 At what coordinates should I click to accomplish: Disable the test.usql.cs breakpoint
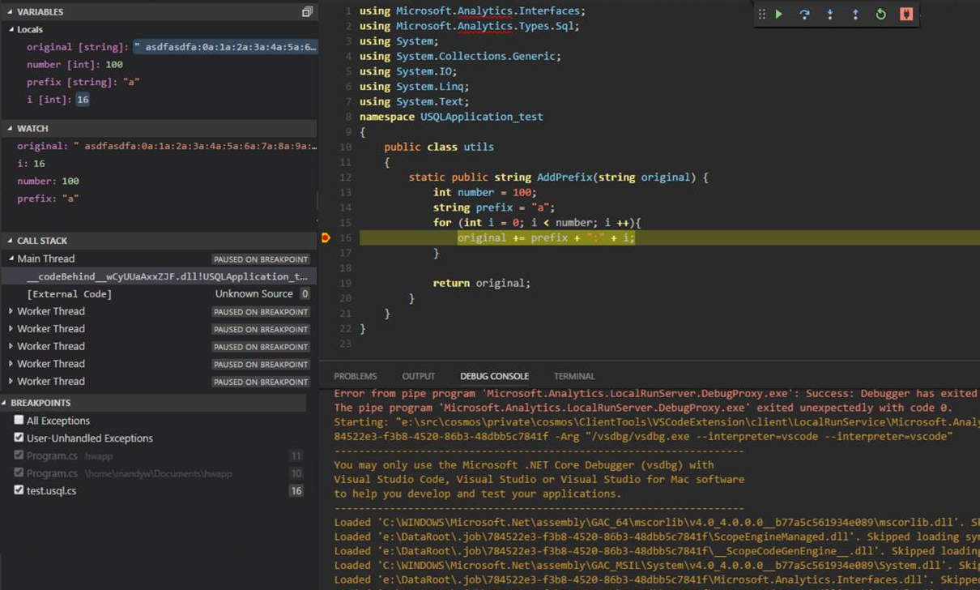19,490
